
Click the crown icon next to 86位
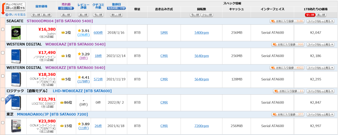pyautogui.click(x=62, y=102)
